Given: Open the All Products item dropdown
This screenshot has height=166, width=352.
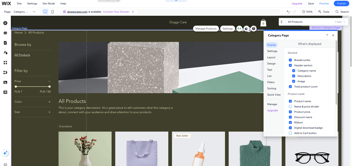Looking at the screenshot, I should coord(344,22).
